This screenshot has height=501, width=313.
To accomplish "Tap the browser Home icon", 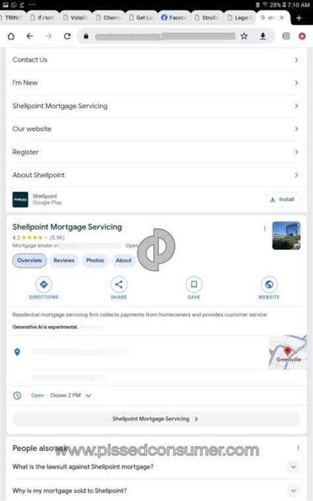I will (11, 36).
